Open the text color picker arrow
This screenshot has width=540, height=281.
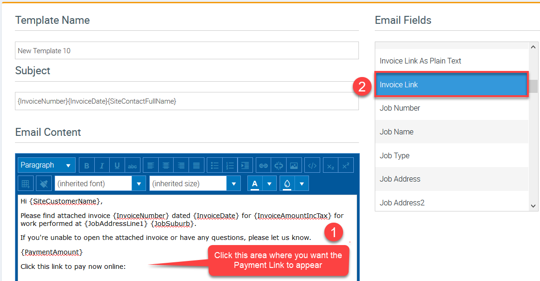(269, 183)
